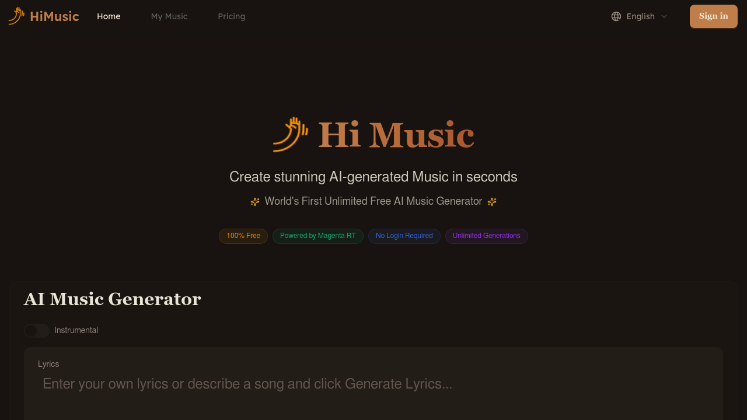Open the English language dropdown

pyautogui.click(x=640, y=16)
